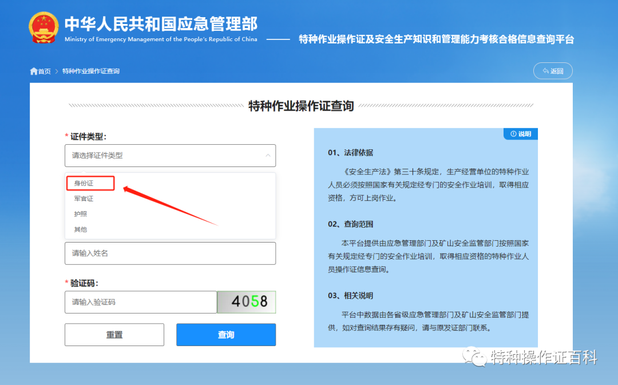Image resolution: width=618 pixels, height=385 pixels.
Task: Click the 证件类型 field label
Action: tap(88, 137)
